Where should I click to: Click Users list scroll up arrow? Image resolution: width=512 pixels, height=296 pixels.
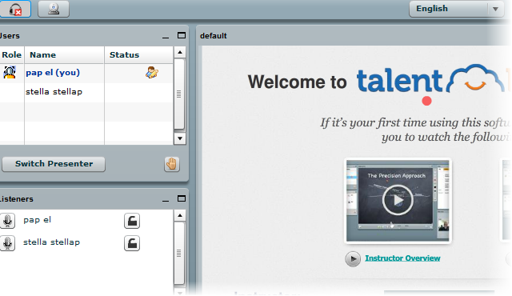click(x=179, y=52)
